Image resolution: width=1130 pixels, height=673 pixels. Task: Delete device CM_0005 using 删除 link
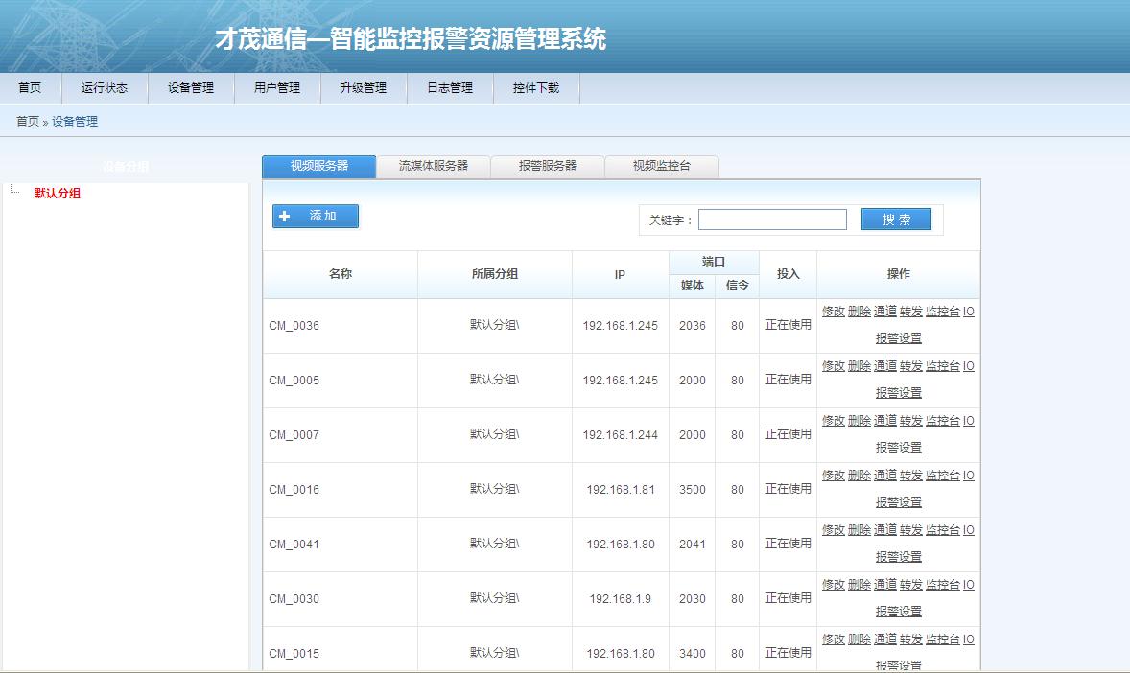859,366
